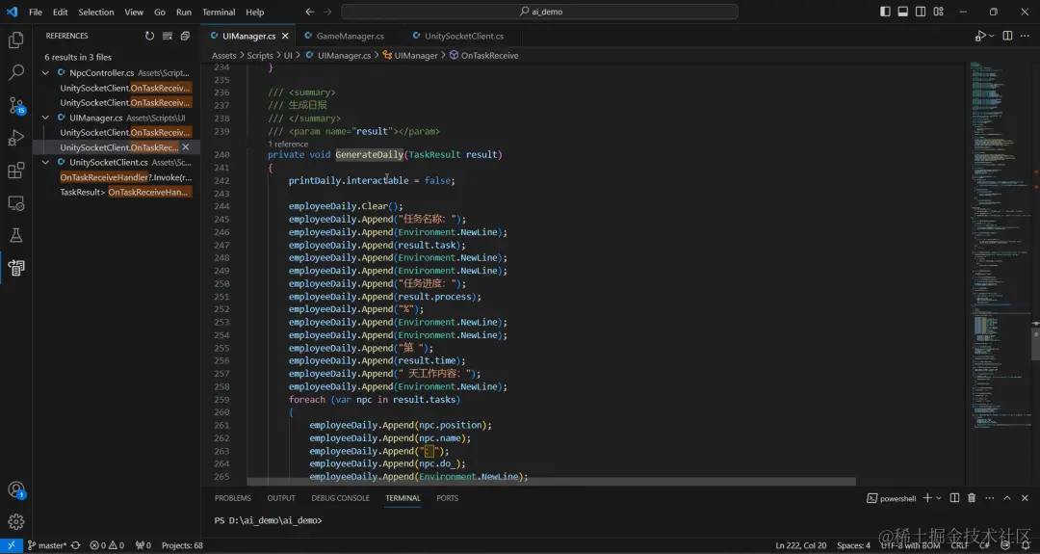The height and width of the screenshot is (554, 1040).
Task: Open terminal panel more actions ellipsis
Action: [990, 497]
